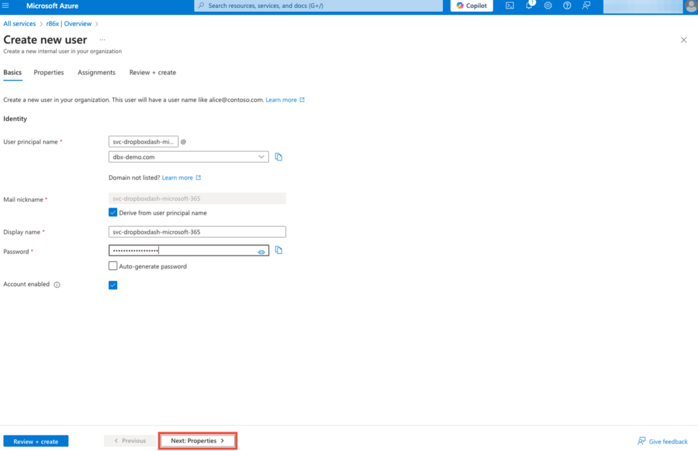Show the password with eye icon
The width and height of the screenshot is (698, 451).
(261, 252)
